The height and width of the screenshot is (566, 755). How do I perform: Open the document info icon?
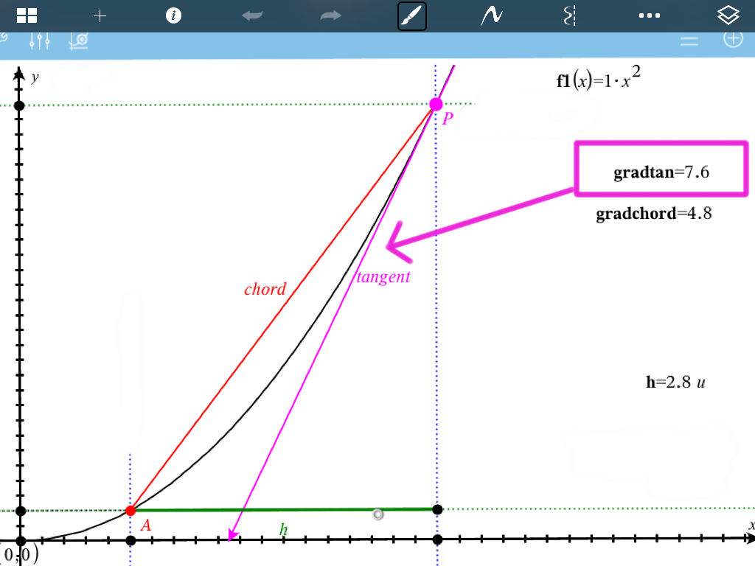[173, 15]
